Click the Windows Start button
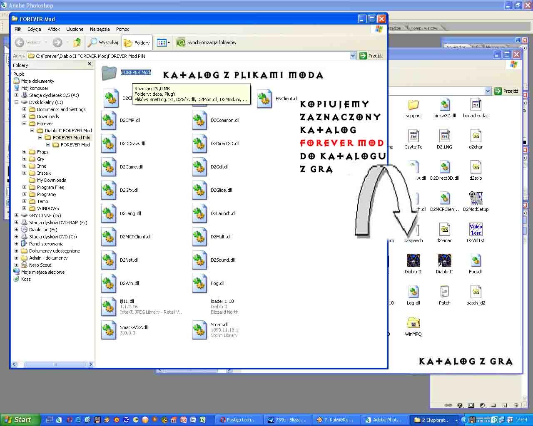This screenshot has height=426, width=533. pyautogui.click(x=20, y=420)
